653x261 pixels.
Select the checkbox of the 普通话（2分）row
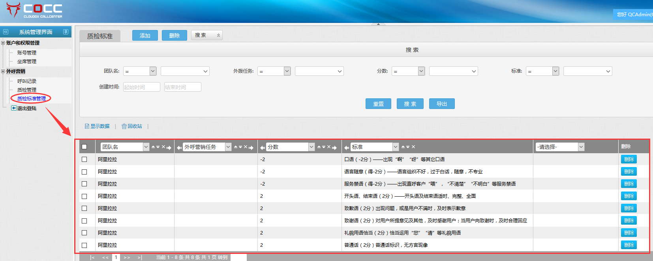coord(84,245)
